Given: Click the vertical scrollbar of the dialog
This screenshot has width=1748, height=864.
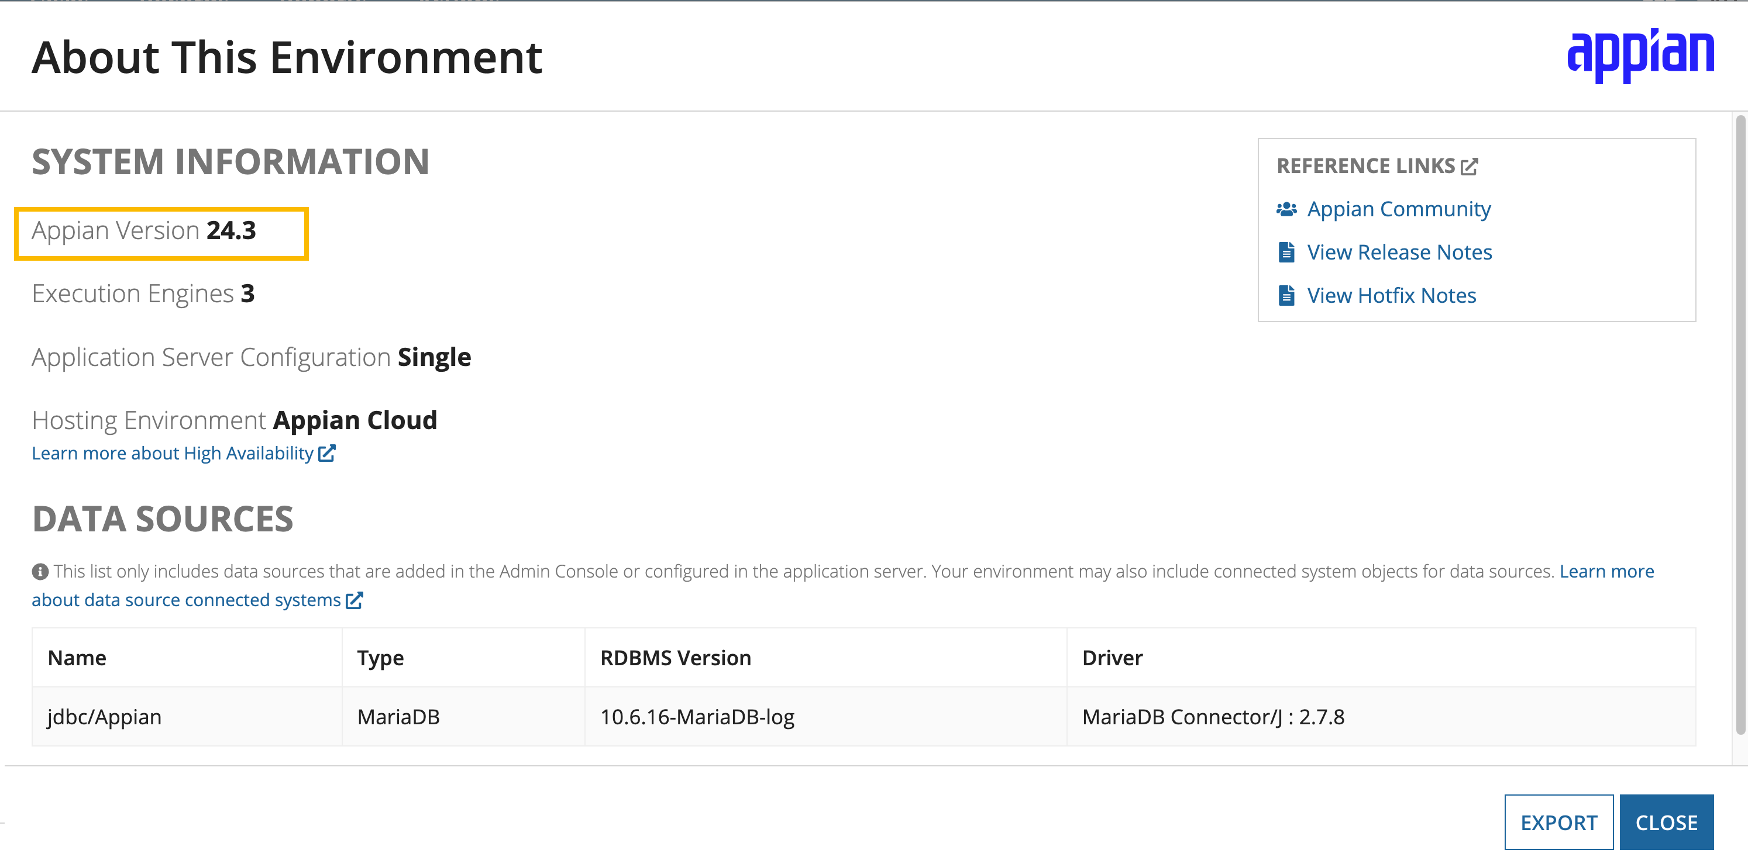Looking at the screenshot, I should [1740, 424].
